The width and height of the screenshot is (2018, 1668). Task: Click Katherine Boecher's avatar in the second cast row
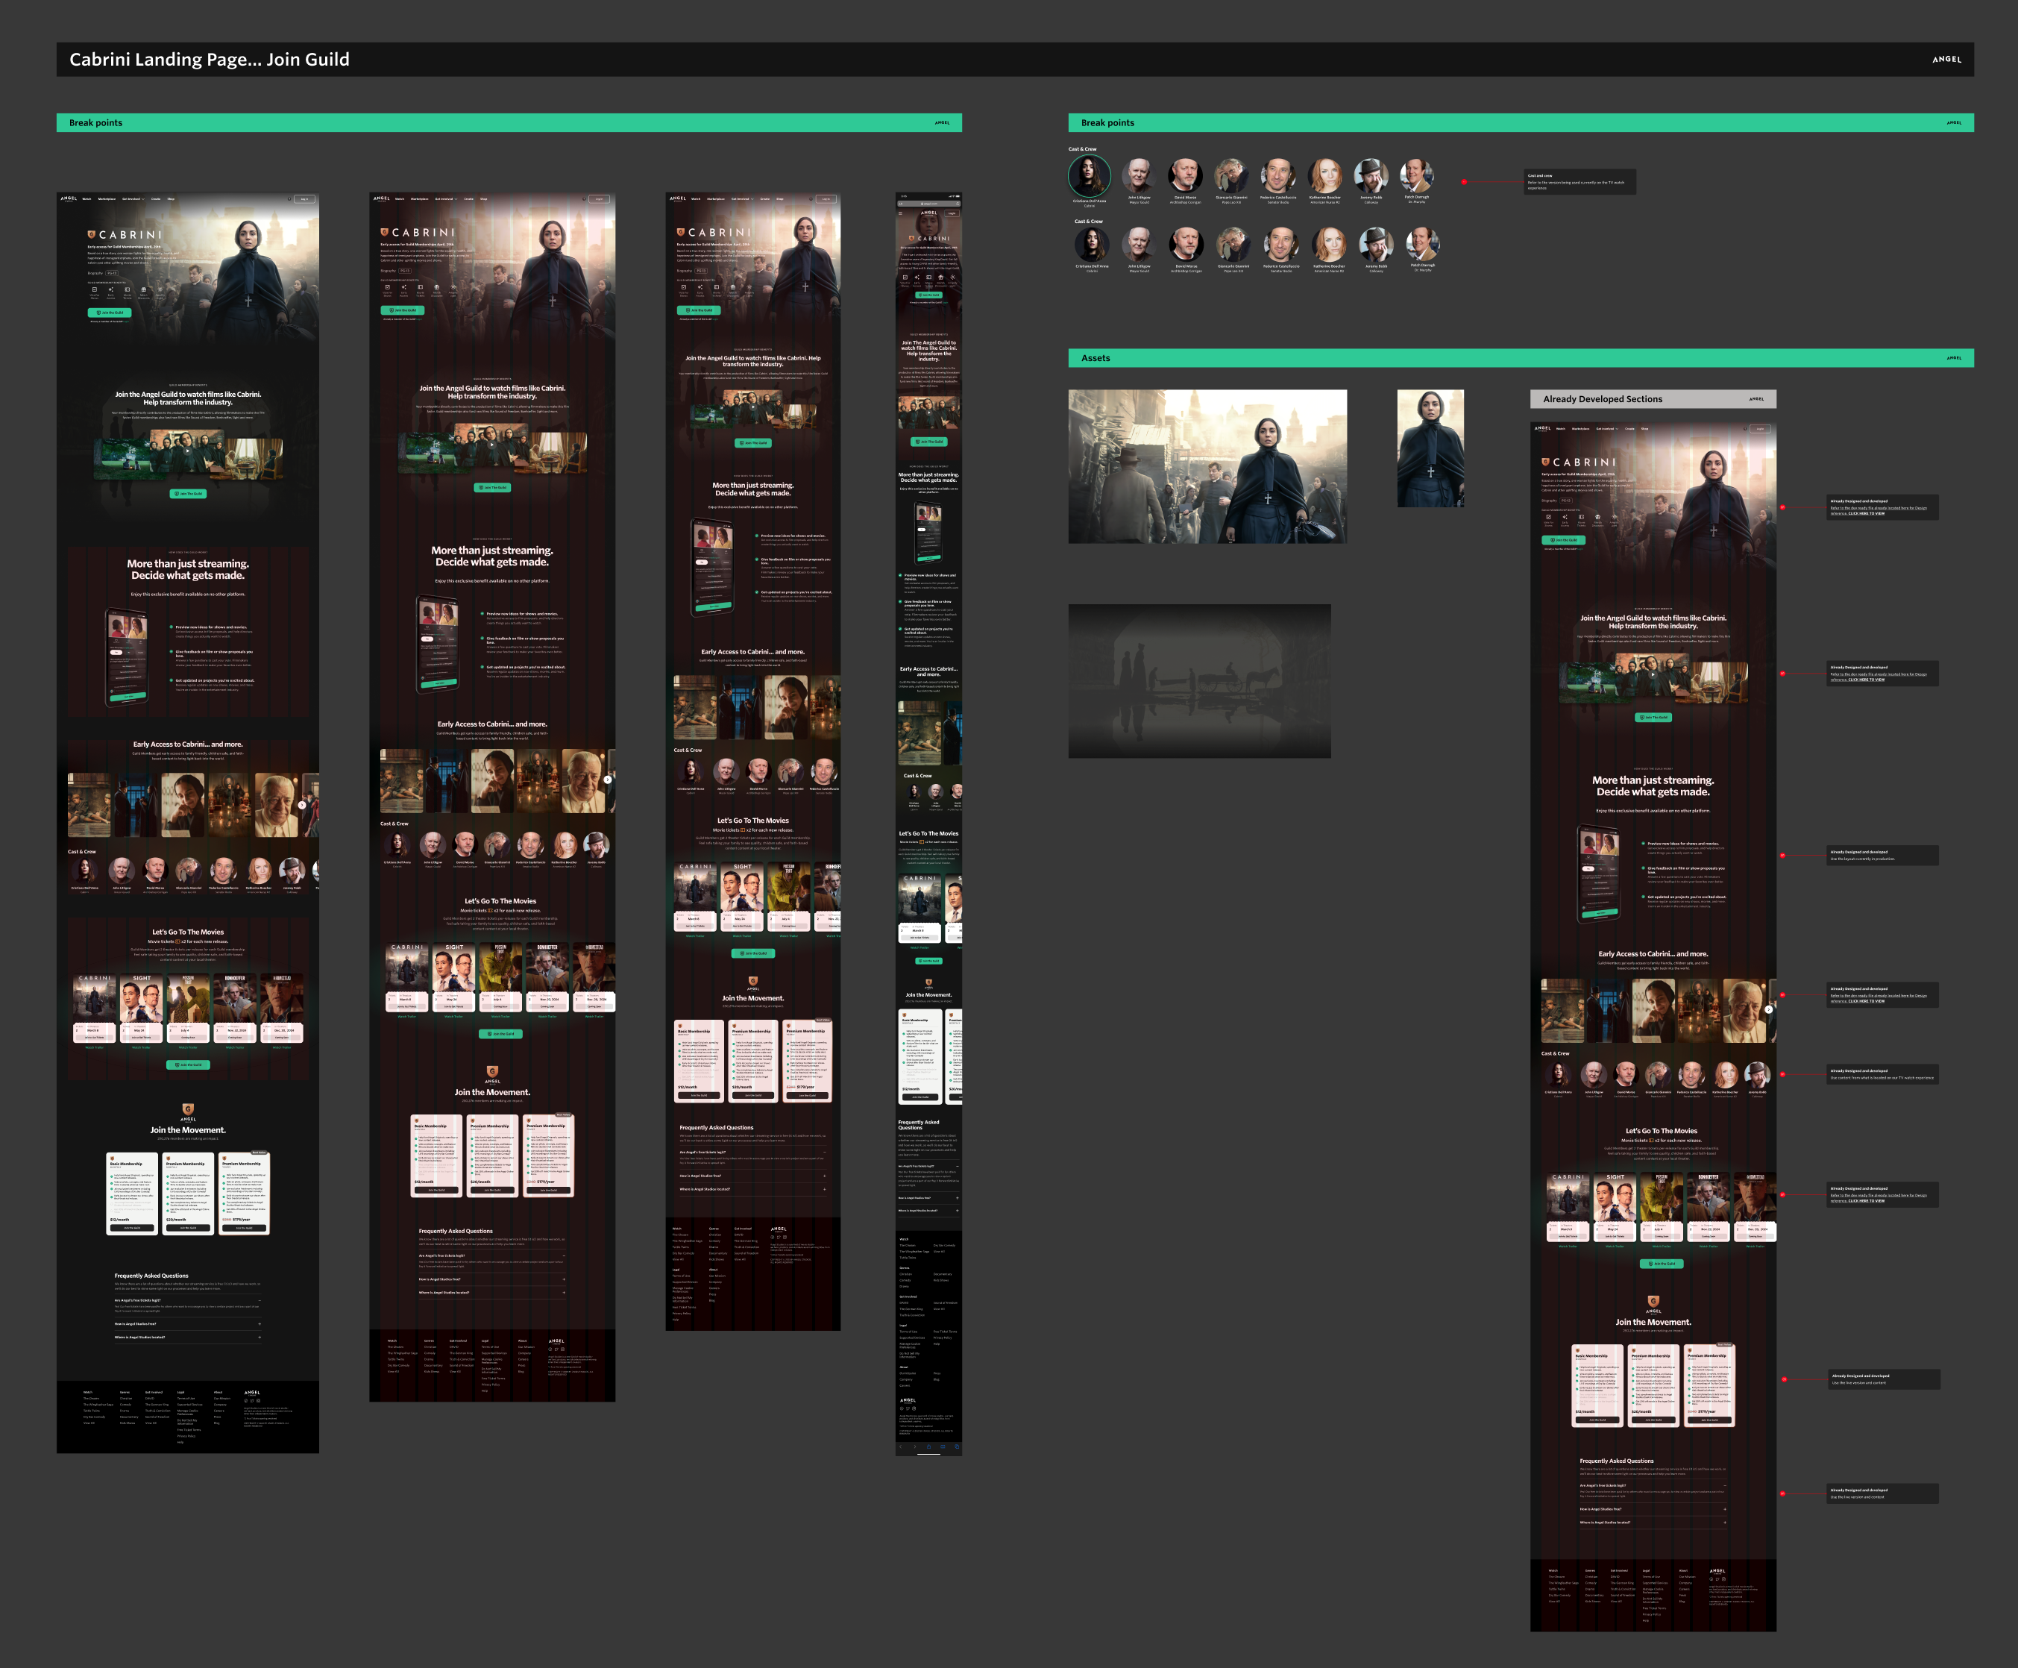click(1328, 244)
